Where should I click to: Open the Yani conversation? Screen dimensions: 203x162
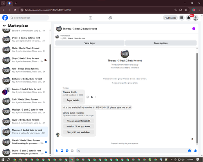coord(24,70)
